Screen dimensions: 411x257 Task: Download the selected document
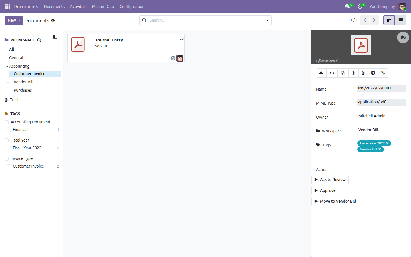click(x=321, y=73)
